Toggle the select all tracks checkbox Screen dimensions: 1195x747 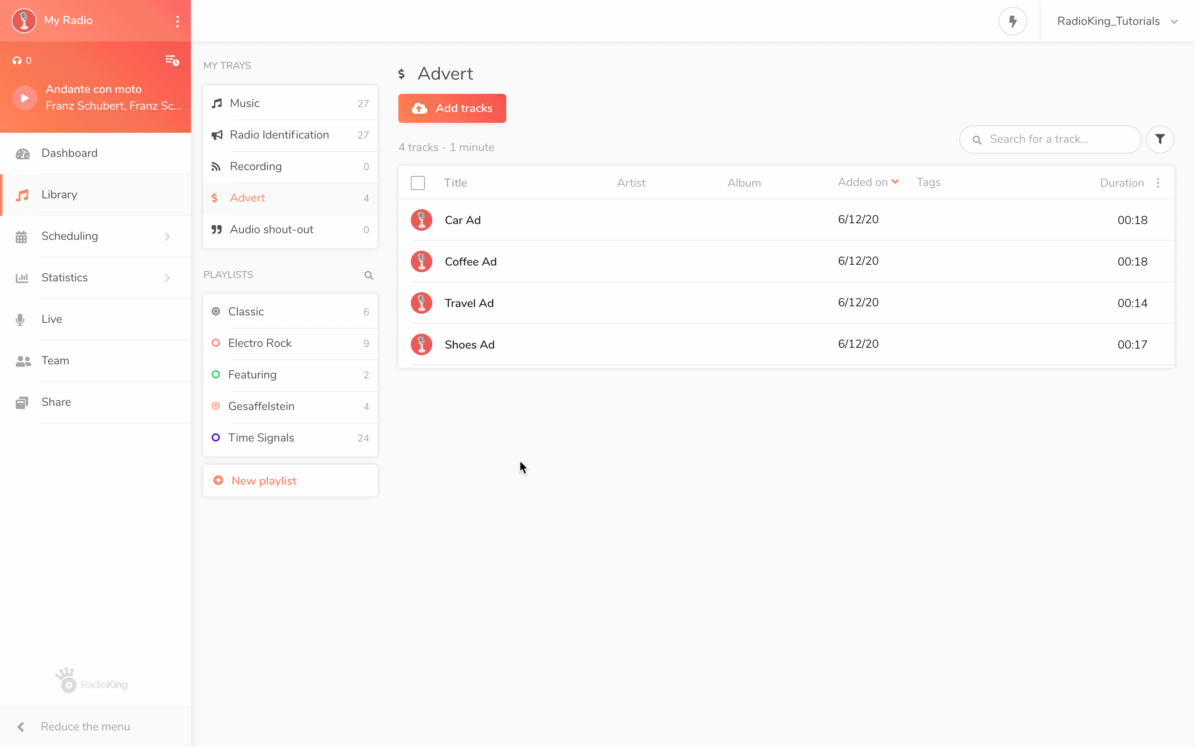click(418, 183)
